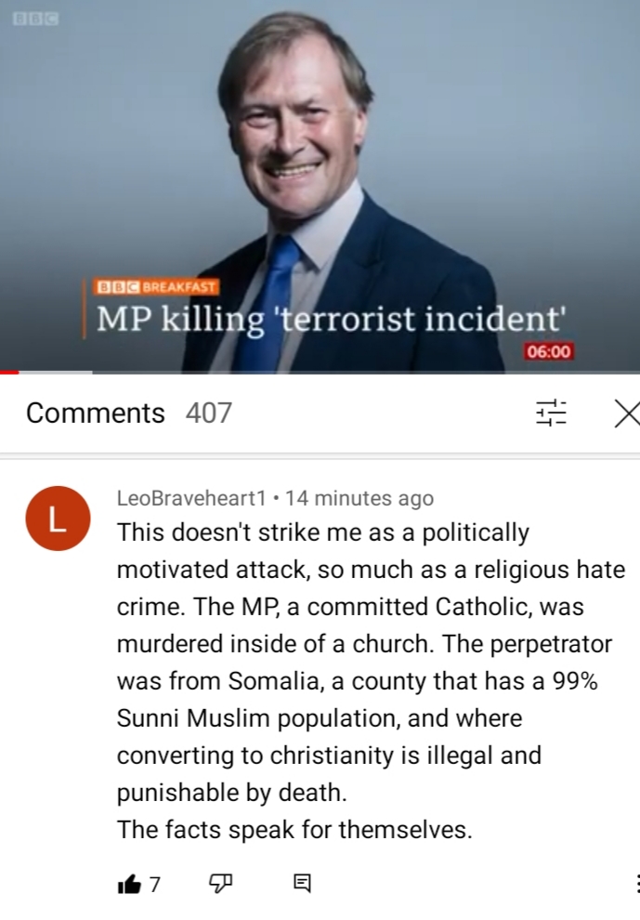Tap the Comments heading
This screenshot has width=640, height=920.
tap(95, 413)
